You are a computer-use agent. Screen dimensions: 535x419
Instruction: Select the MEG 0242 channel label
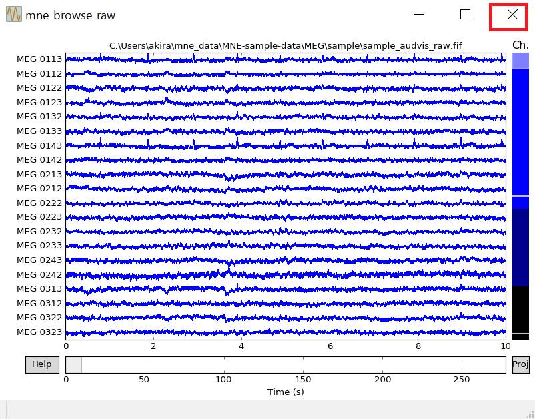[x=39, y=274]
